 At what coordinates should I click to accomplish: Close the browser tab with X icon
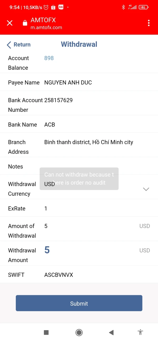click(10, 23)
